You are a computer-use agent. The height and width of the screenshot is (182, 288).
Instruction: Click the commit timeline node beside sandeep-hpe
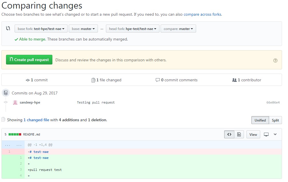click(6, 102)
